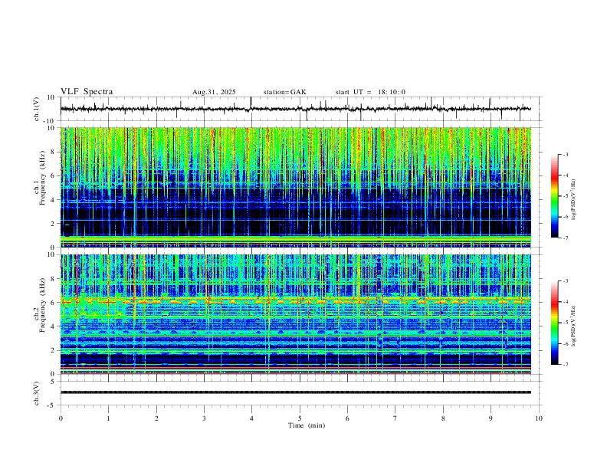Select the date text 'Aug.31, 2025'
607x469 pixels.
coord(214,92)
